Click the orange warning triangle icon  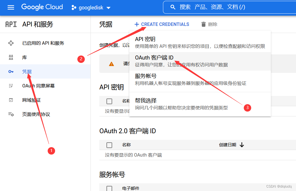point(112,64)
